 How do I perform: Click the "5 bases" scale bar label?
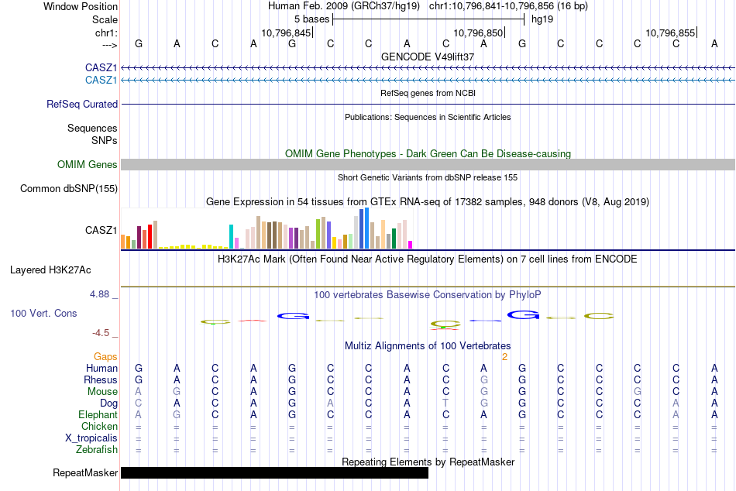point(311,19)
